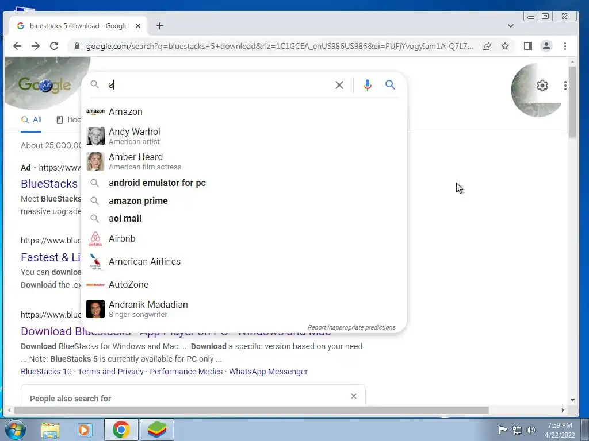This screenshot has height=441, width=589.
Task: Pick the Andranik Madadian suggestion
Action: 244,309
